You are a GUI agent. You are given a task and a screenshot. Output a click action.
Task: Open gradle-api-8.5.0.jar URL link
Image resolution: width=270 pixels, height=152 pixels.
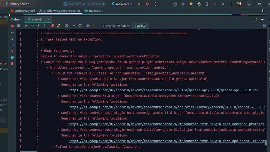pyautogui.click(x=163, y=90)
